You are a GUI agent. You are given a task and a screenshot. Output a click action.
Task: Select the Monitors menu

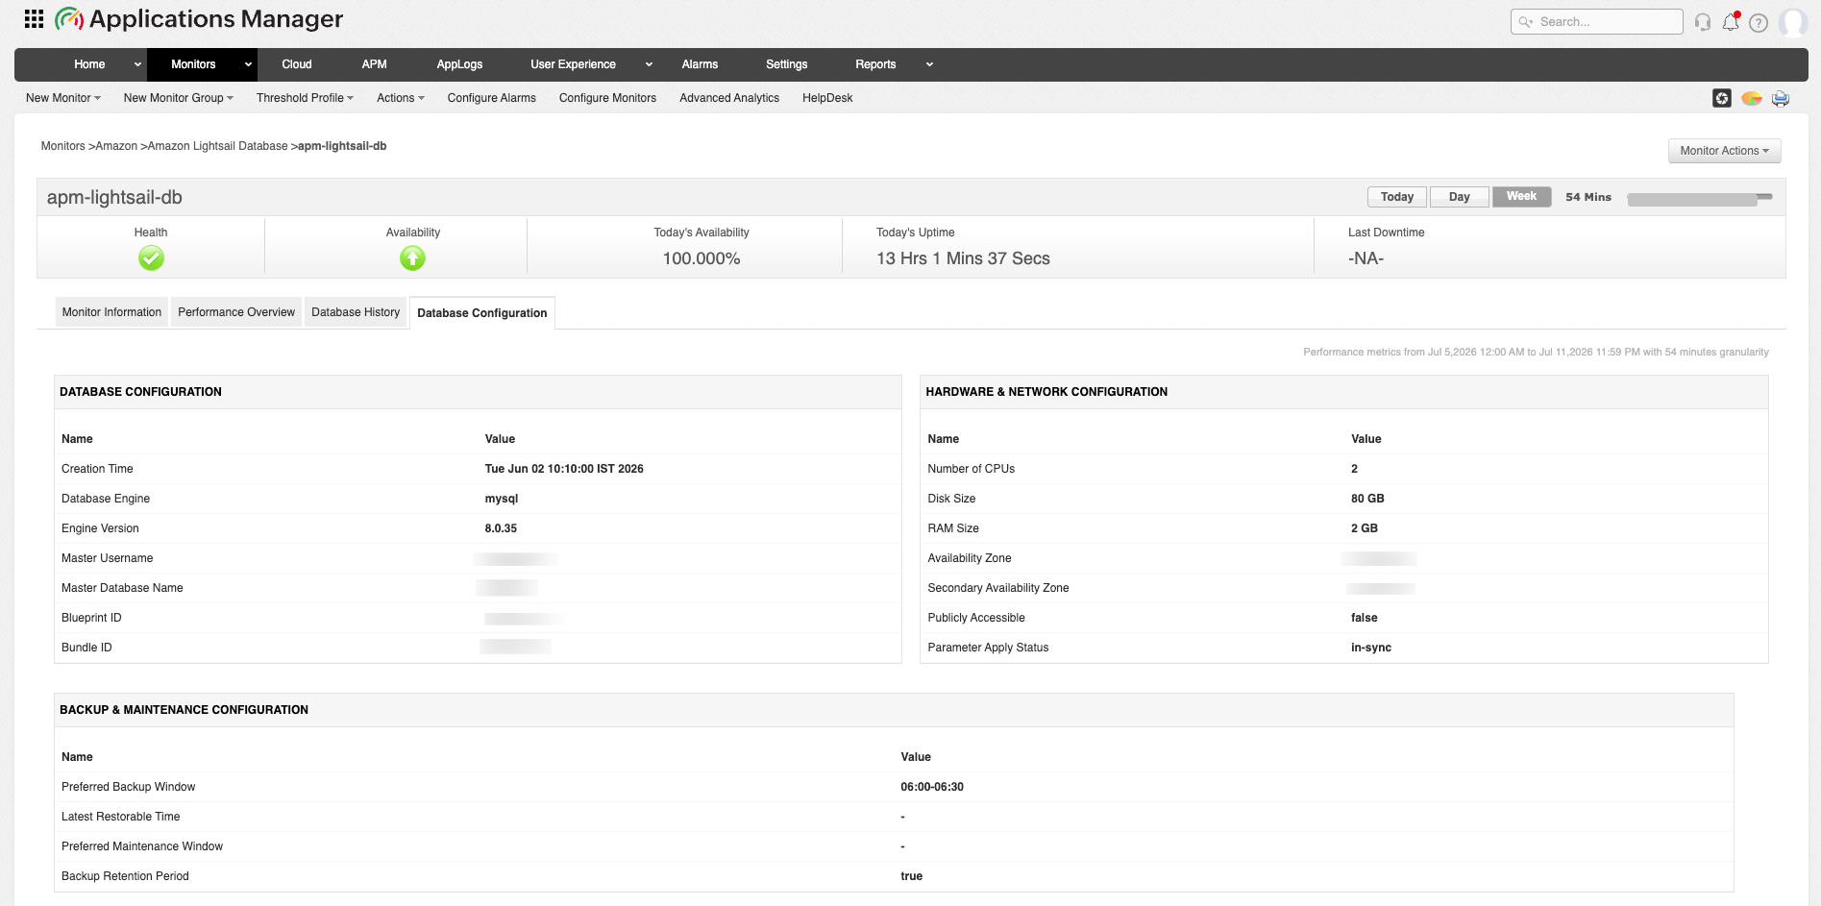click(x=193, y=64)
